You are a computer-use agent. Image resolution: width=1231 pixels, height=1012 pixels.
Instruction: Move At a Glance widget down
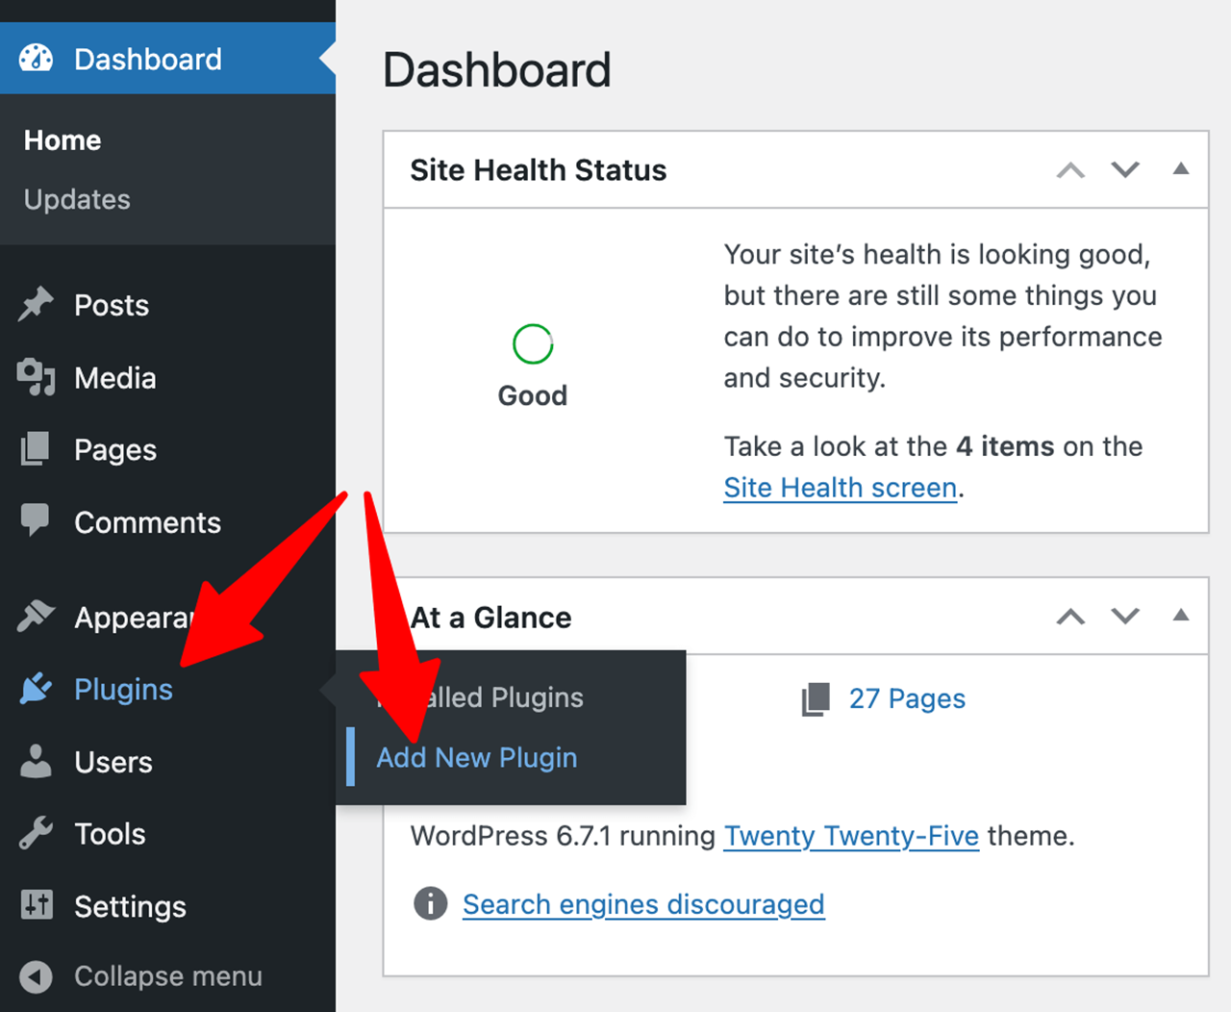1125,617
